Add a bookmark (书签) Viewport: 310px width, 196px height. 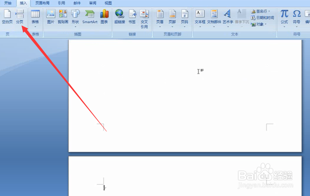pyautogui.click(x=132, y=16)
